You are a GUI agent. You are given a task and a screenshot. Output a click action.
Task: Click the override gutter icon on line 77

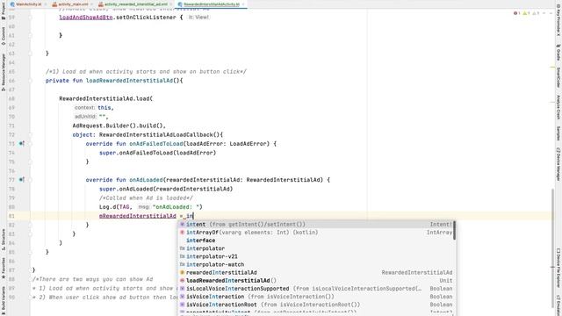coord(21,180)
